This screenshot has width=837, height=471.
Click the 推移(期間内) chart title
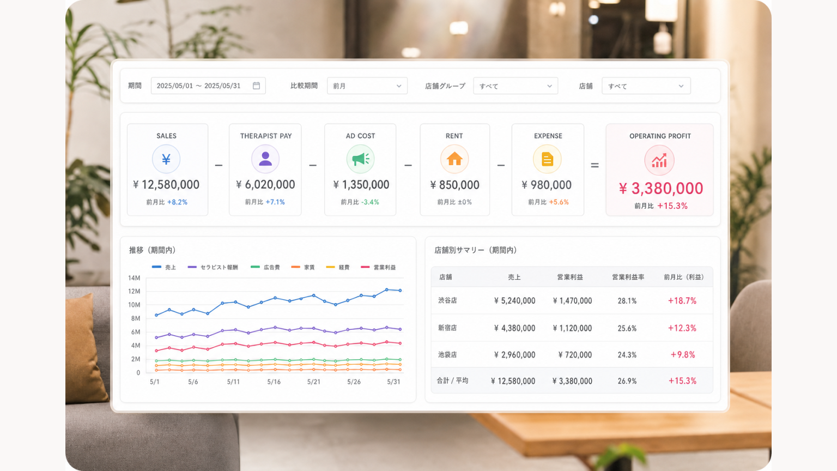pos(152,250)
